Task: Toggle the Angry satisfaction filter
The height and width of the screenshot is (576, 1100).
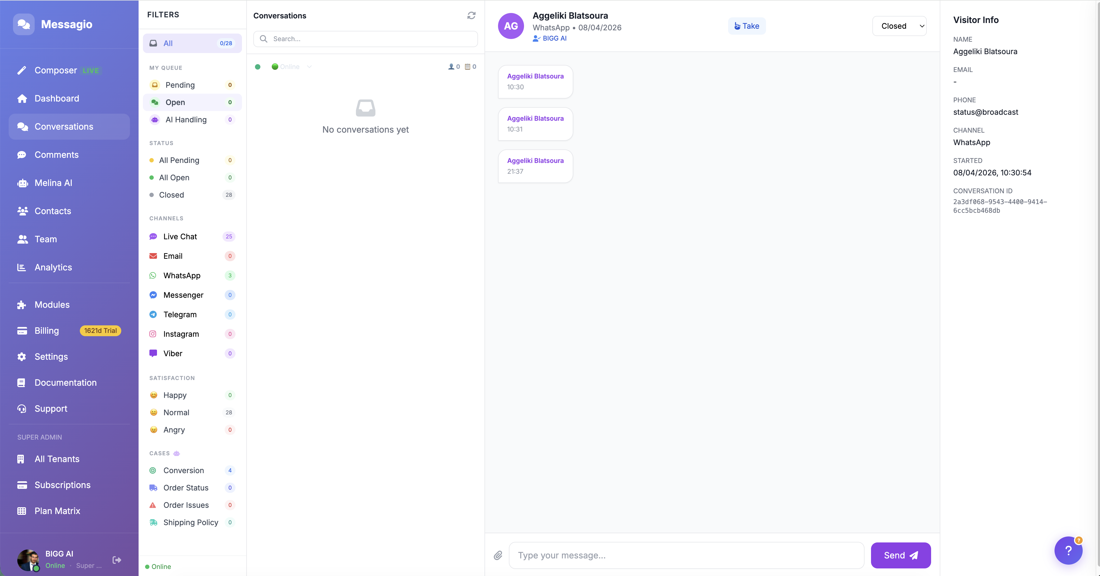Action: point(174,430)
